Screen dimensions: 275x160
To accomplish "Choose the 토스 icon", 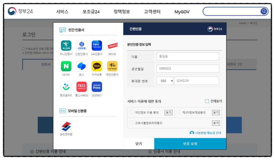I will pyautogui.click(x=81, y=66).
